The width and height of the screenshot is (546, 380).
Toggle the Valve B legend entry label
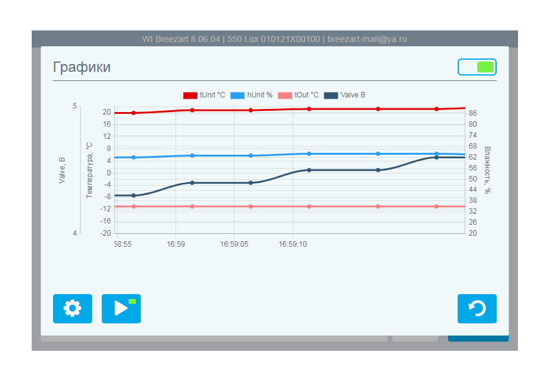(x=353, y=95)
